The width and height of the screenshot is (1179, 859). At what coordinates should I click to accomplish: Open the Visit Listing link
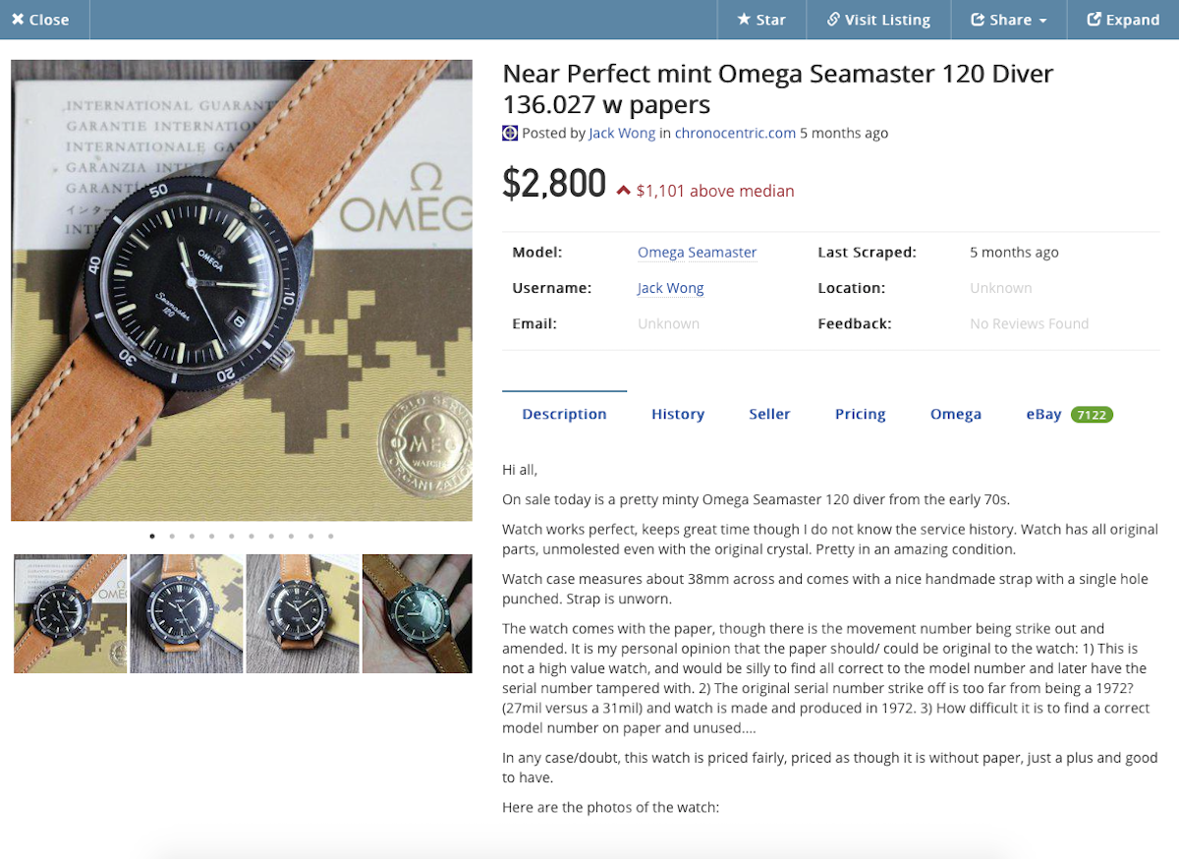click(x=878, y=20)
